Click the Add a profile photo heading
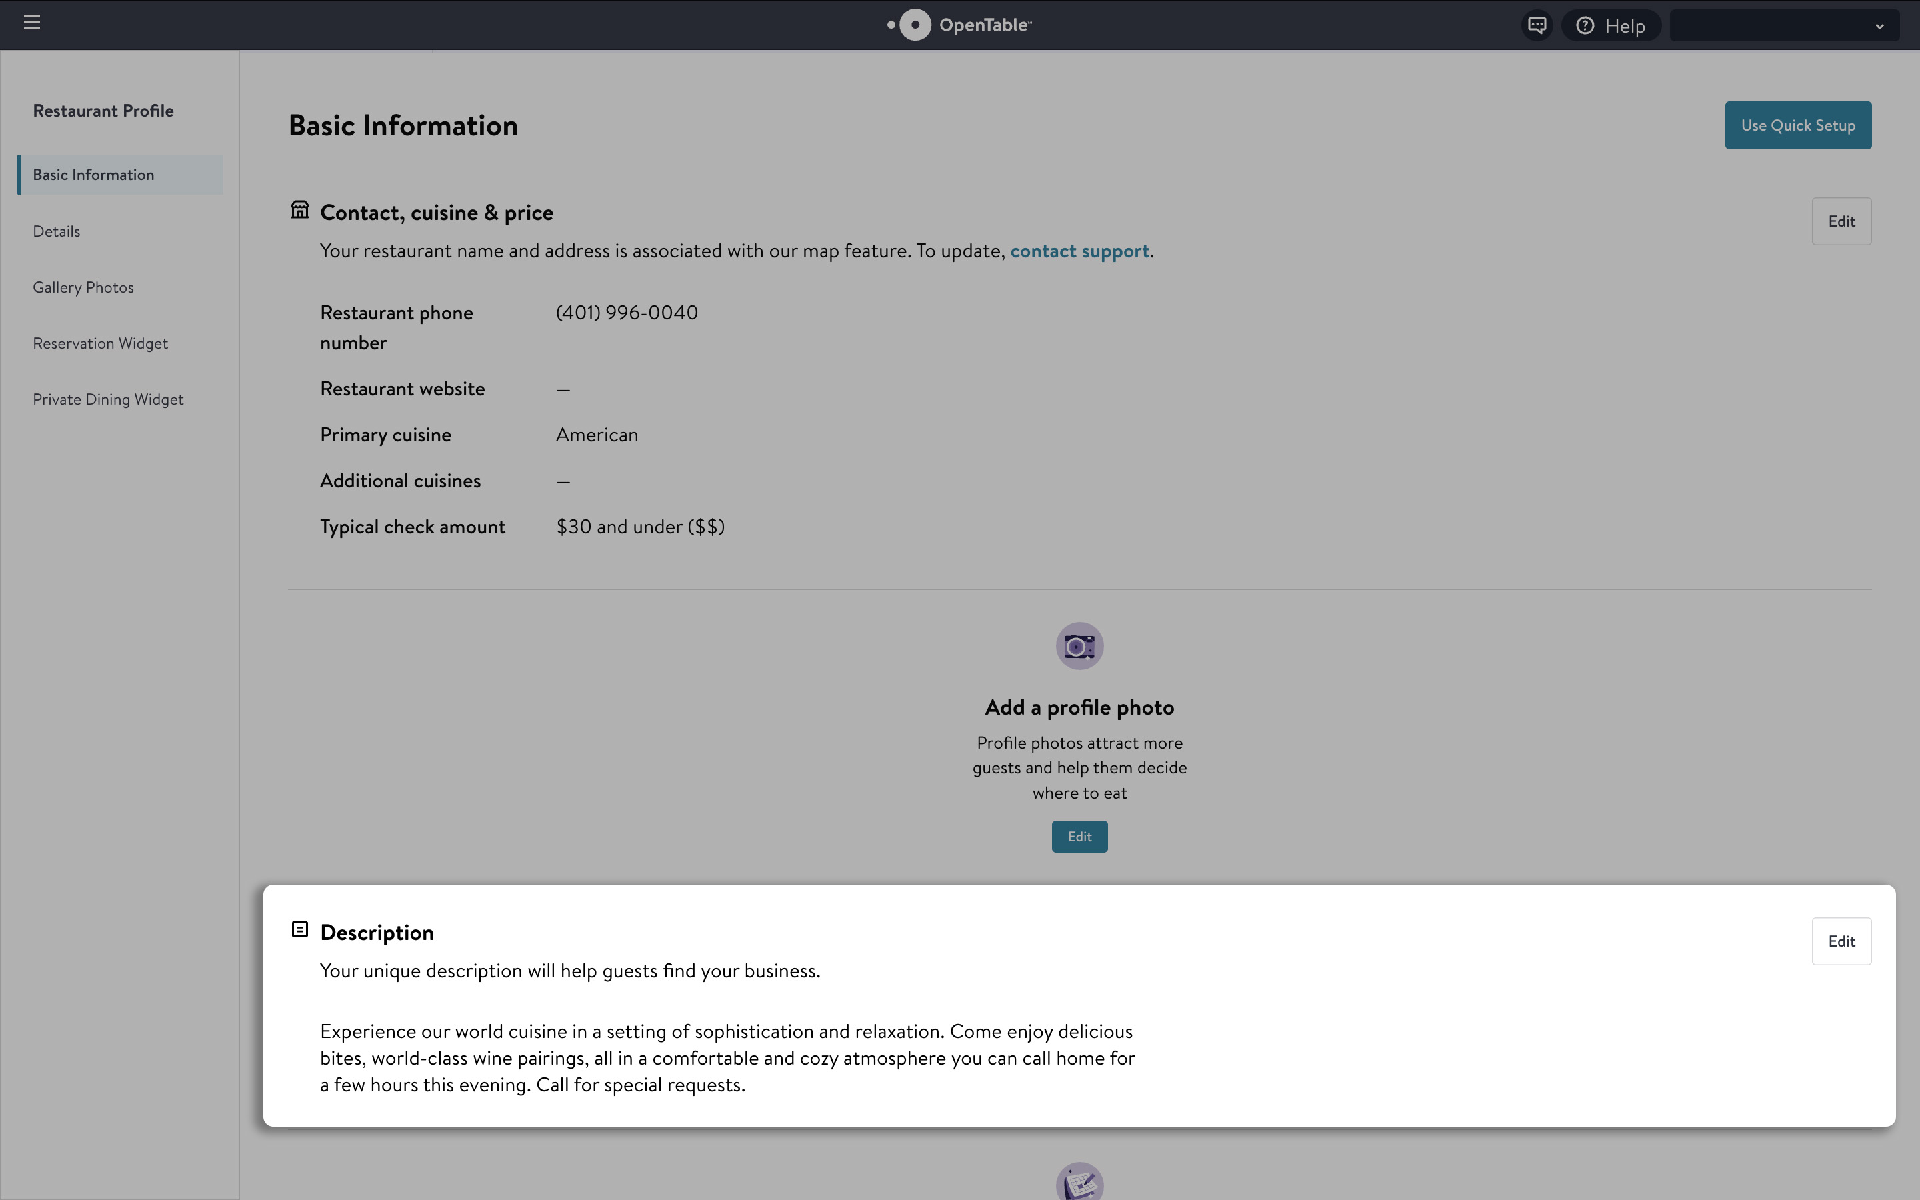The width and height of the screenshot is (1920, 1200). [1079, 707]
